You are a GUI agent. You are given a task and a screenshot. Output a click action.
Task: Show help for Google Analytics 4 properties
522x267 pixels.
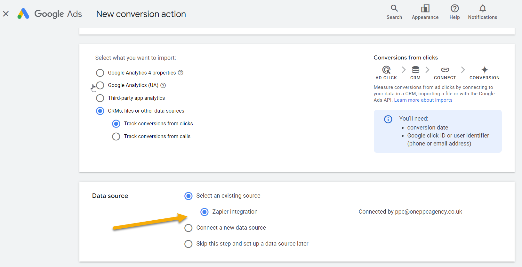[181, 73]
